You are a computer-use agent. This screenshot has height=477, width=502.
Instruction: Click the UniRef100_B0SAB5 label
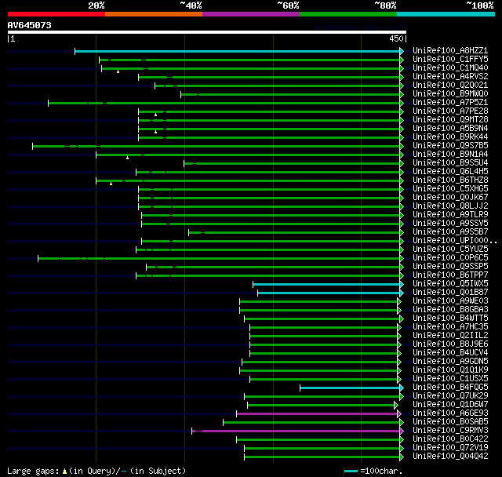pos(450,422)
